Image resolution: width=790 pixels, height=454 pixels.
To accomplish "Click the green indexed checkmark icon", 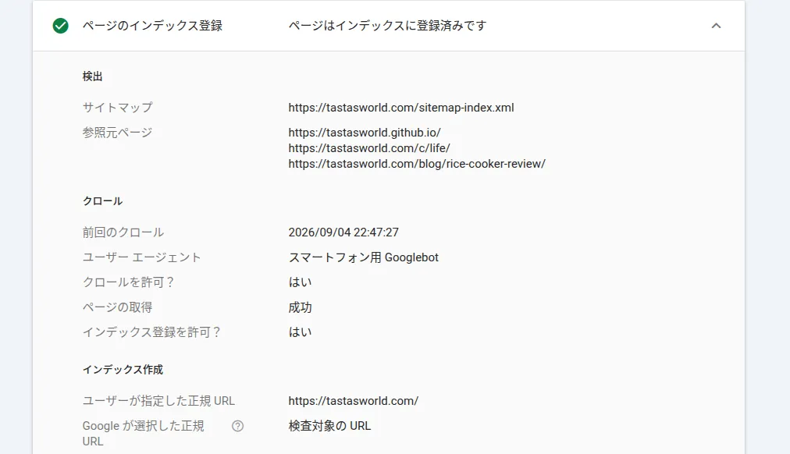I will [60, 26].
